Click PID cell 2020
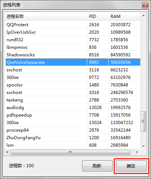This screenshot has width=151, height=179. pyautogui.click(x=94, y=32)
